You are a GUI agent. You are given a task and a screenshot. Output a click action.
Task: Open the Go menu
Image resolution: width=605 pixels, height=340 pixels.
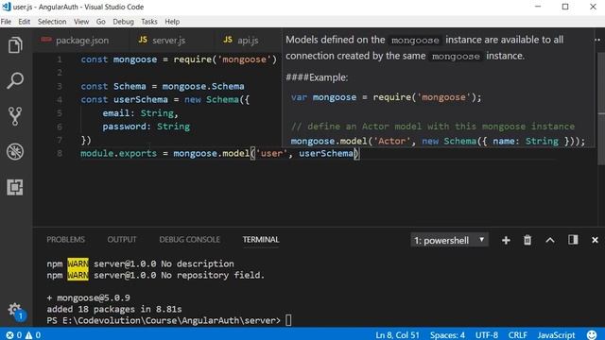tap(101, 22)
